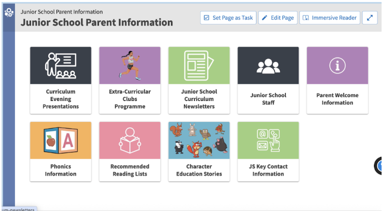Click the expand fullscreen arrows button

coord(370,17)
